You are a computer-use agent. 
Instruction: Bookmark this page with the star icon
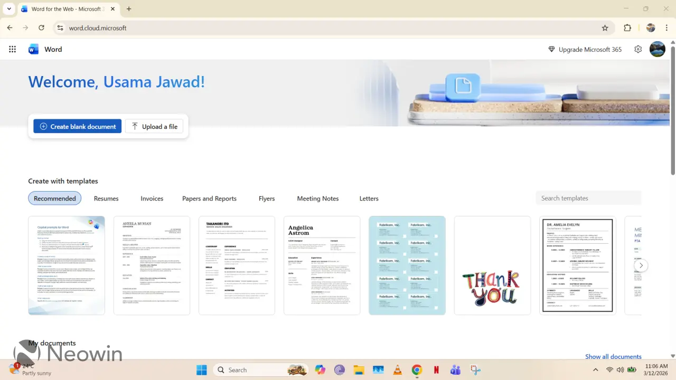point(605,28)
